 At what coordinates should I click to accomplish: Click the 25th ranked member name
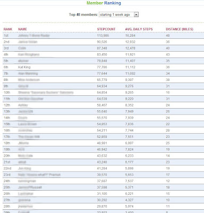tap(30, 187)
